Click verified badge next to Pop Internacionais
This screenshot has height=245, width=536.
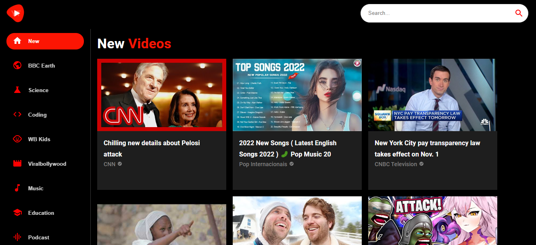coord(292,164)
